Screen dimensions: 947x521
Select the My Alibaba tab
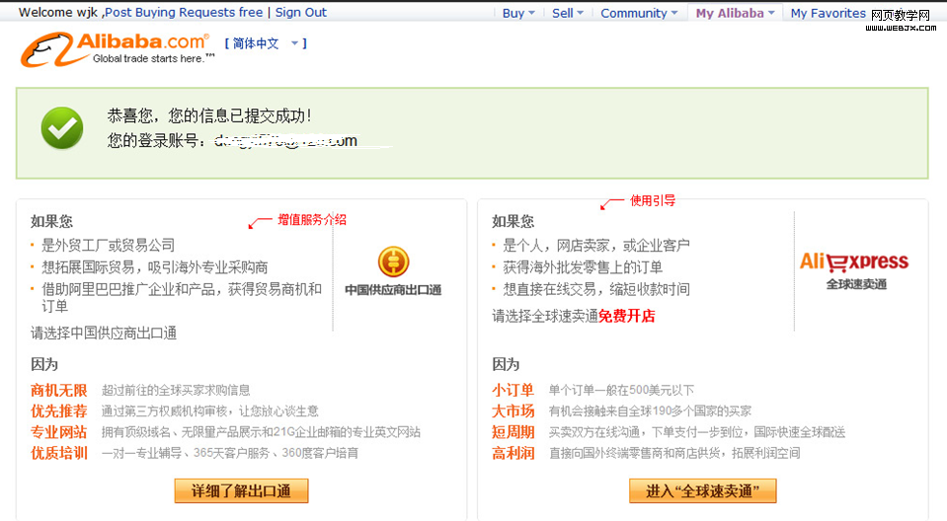[735, 13]
